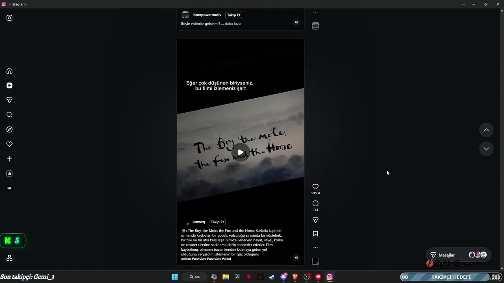
Task: Open xcxvwq's profile picture
Action: click(x=185, y=222)
